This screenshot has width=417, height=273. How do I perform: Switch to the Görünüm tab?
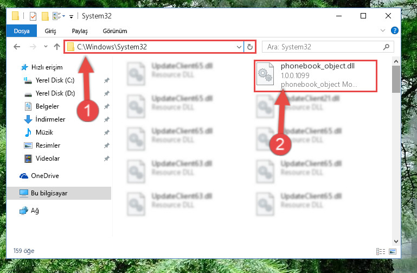tap(115, 31)
